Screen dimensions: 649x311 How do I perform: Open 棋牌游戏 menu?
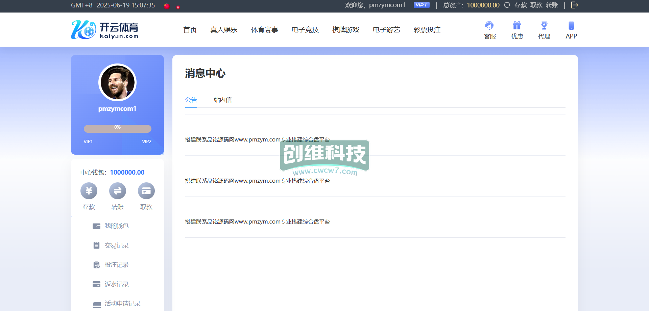345,30
